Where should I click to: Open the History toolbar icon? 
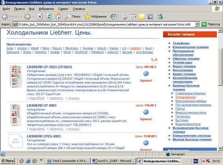click(x=113, y=16)
